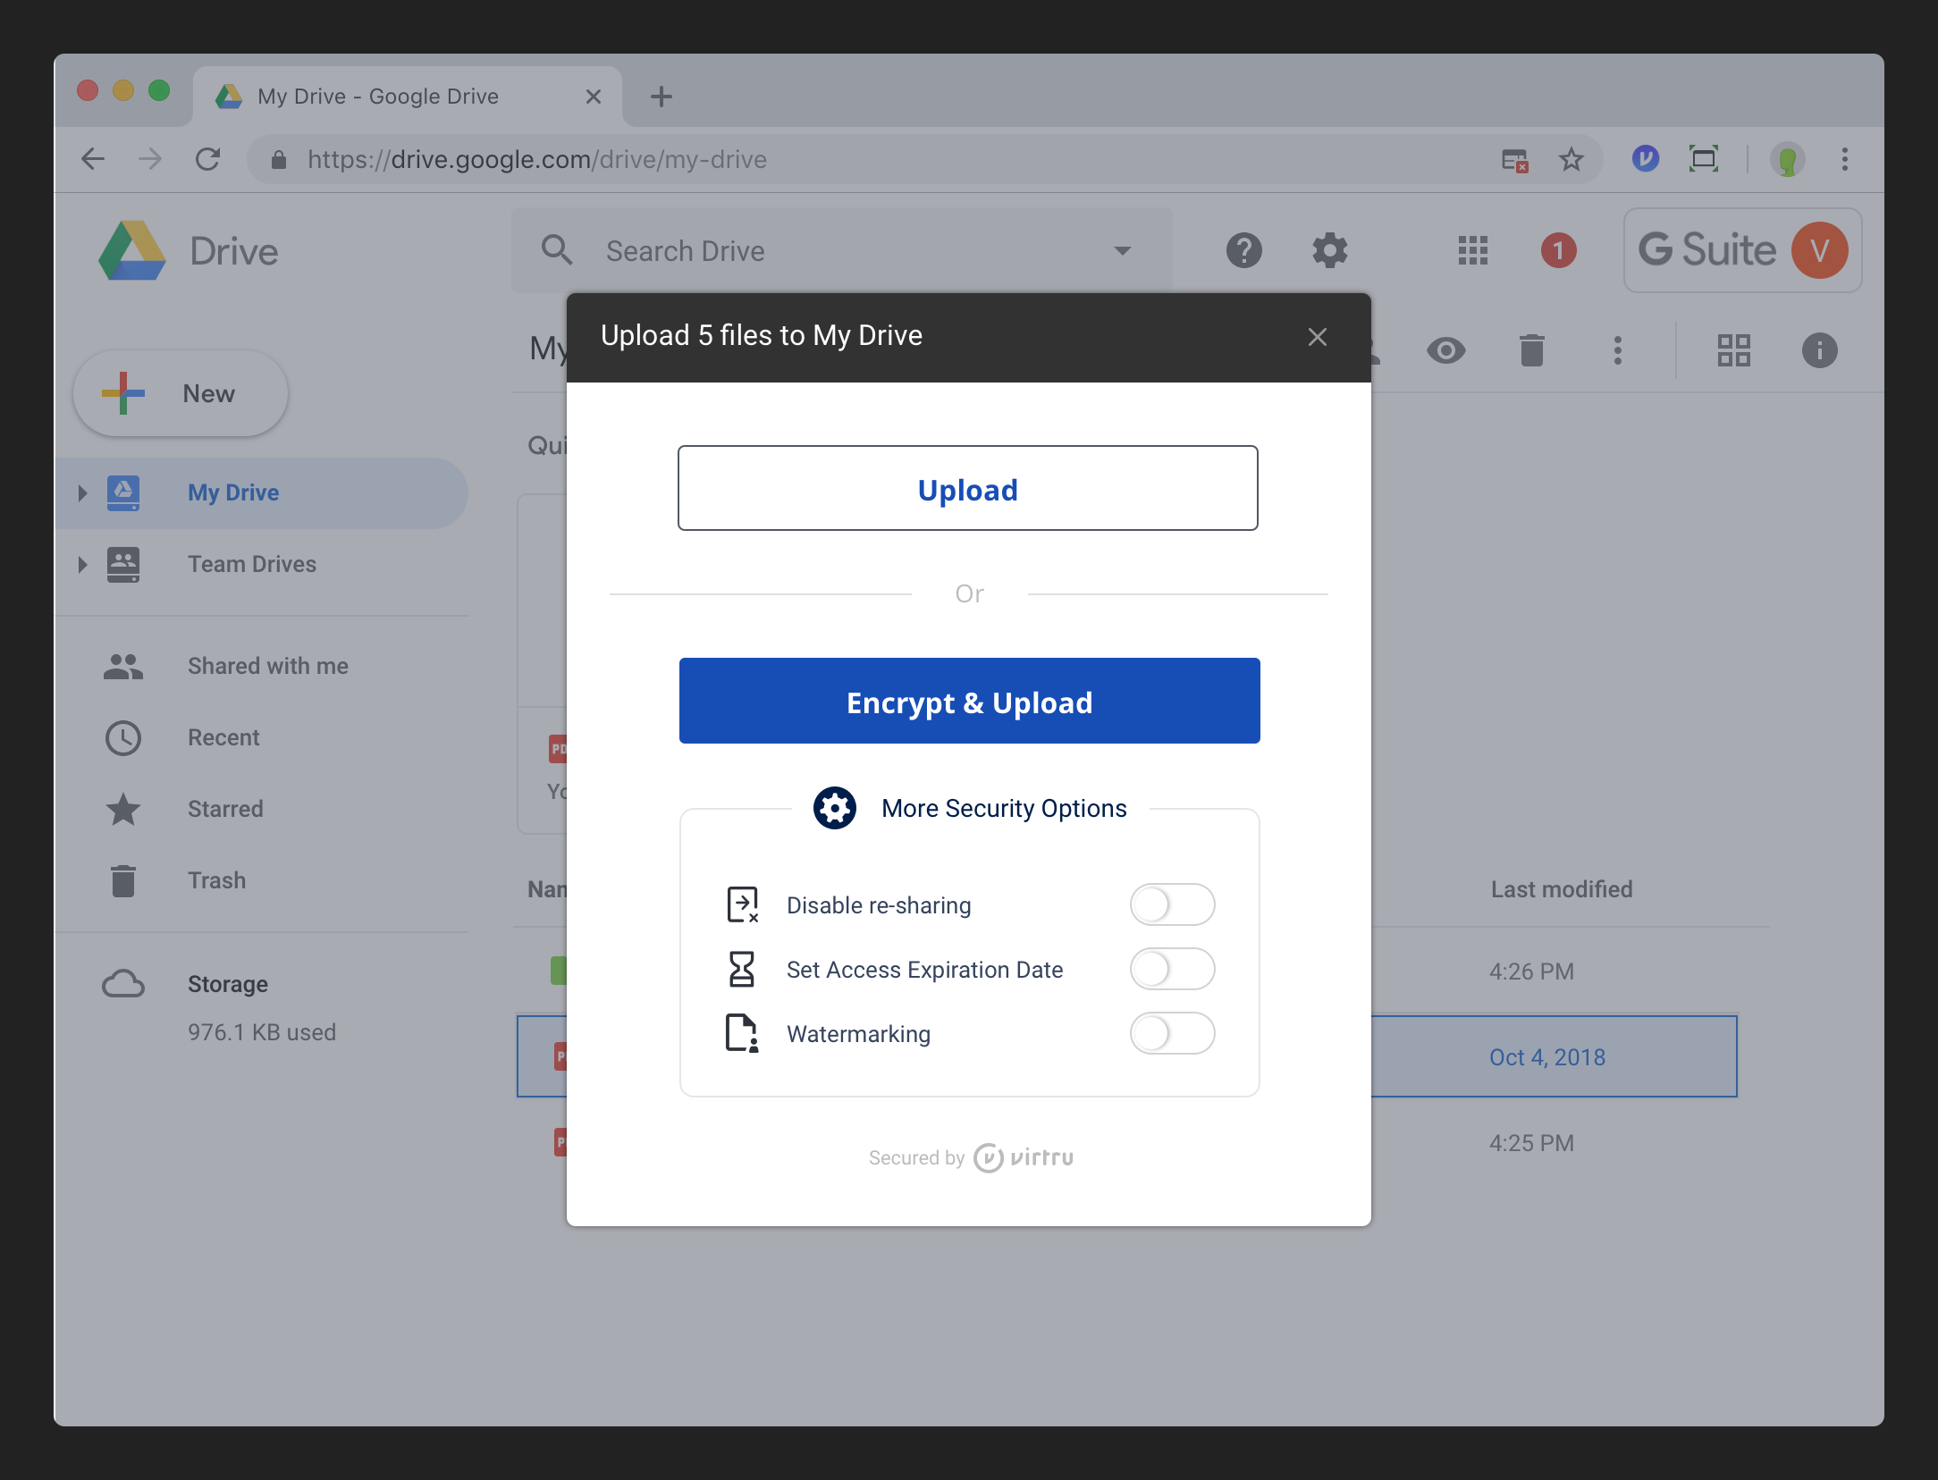Reload the page
The width and height of the screenshot is (1938, 1480).
[207, 159]
